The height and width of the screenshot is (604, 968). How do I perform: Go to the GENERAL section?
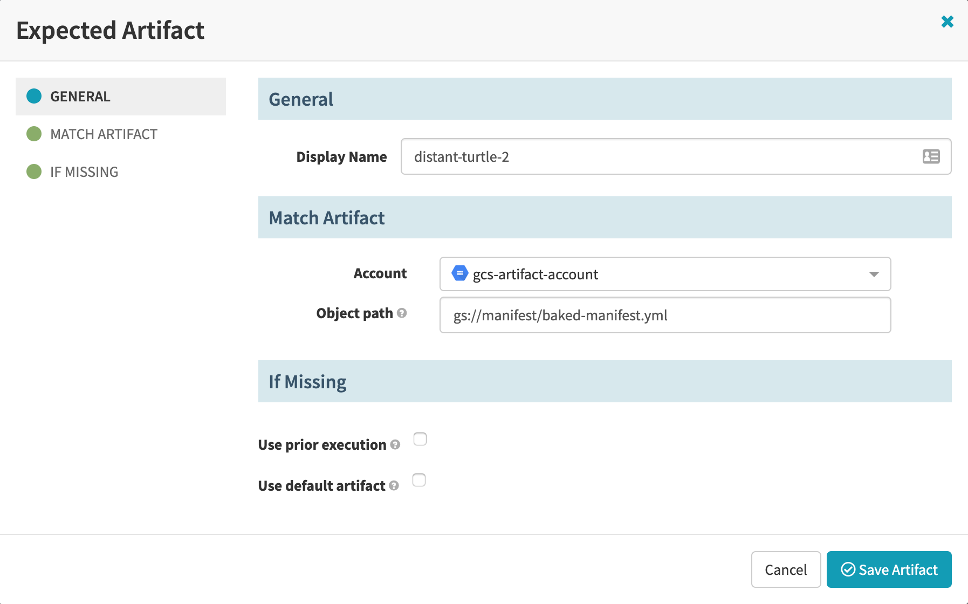click(80, 97)
